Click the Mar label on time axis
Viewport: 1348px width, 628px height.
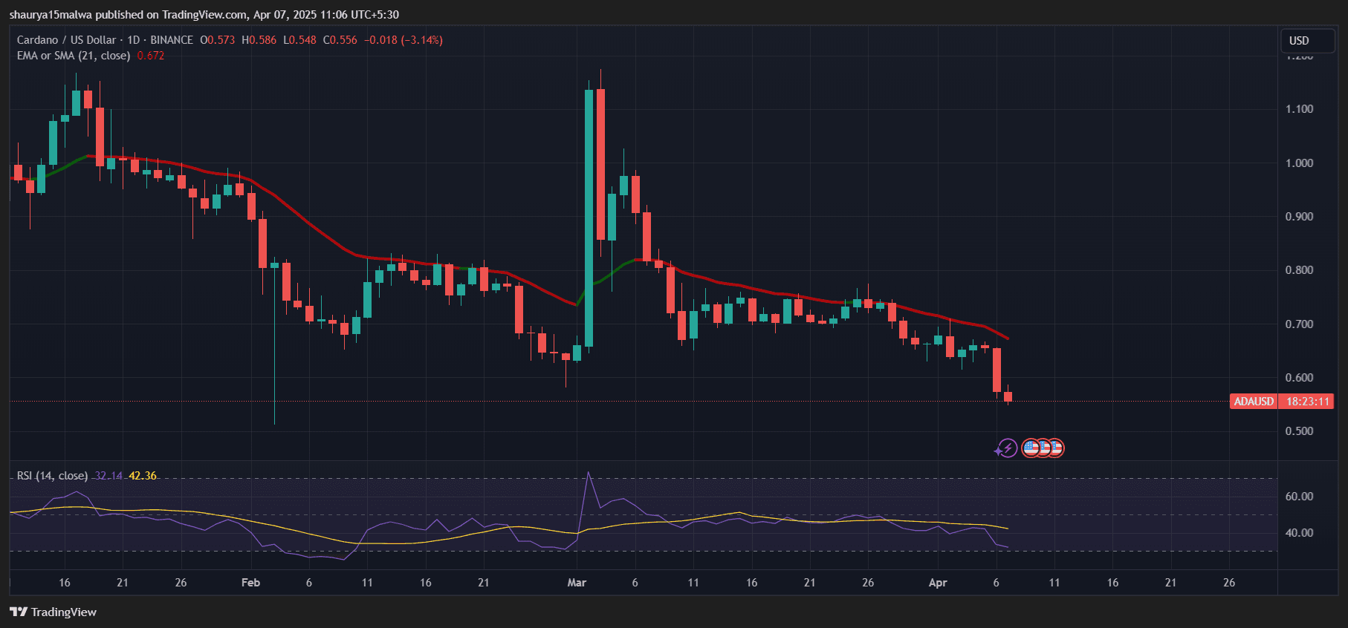pos(577,583)
